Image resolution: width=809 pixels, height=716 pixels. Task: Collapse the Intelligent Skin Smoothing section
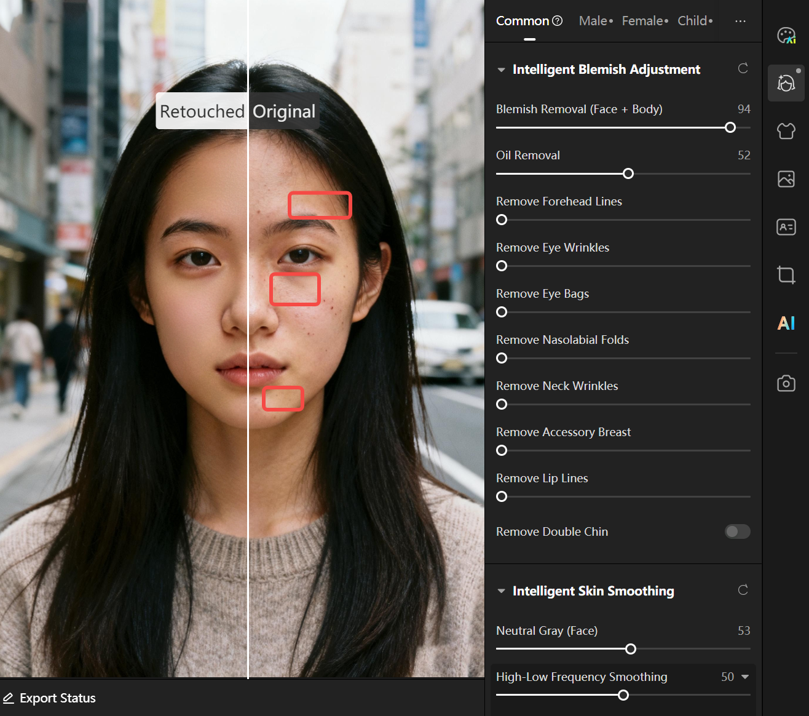point(501,591)
